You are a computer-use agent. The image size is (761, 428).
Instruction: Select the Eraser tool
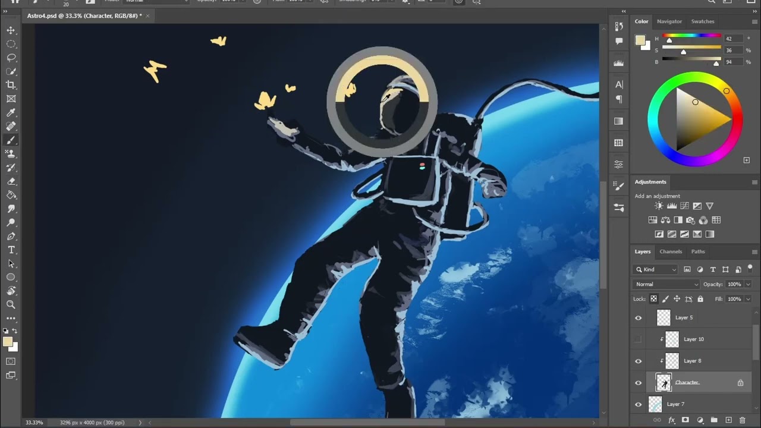[11, 181]
